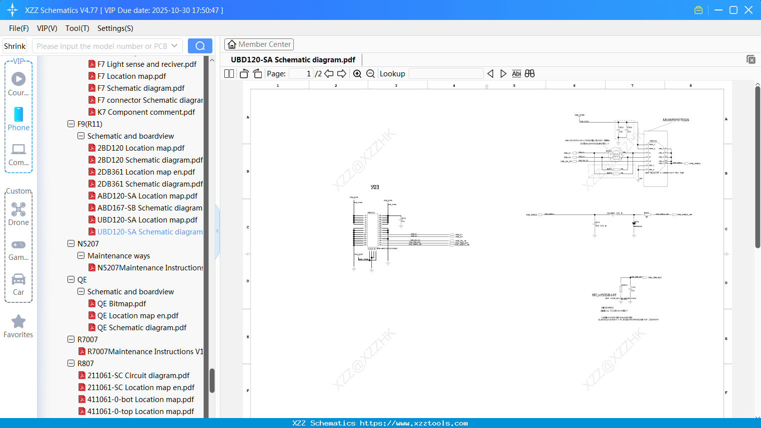Open the model number dropdown arrow
761x428 pixels.
[x=174, y=46]
